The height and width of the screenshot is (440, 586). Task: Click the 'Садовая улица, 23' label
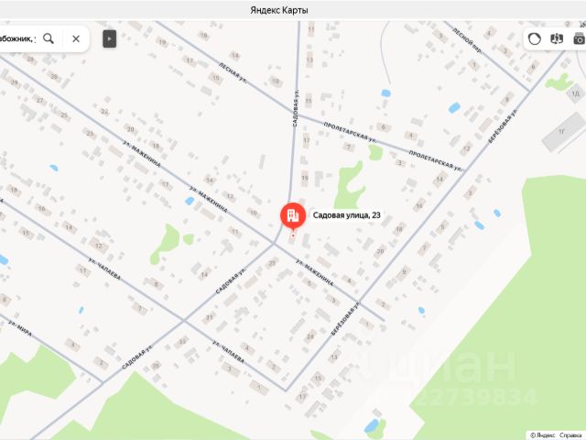pyautogui.click(x=346, y=215)
